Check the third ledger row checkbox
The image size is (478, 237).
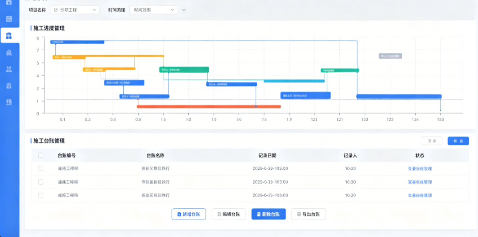(41, 195)
